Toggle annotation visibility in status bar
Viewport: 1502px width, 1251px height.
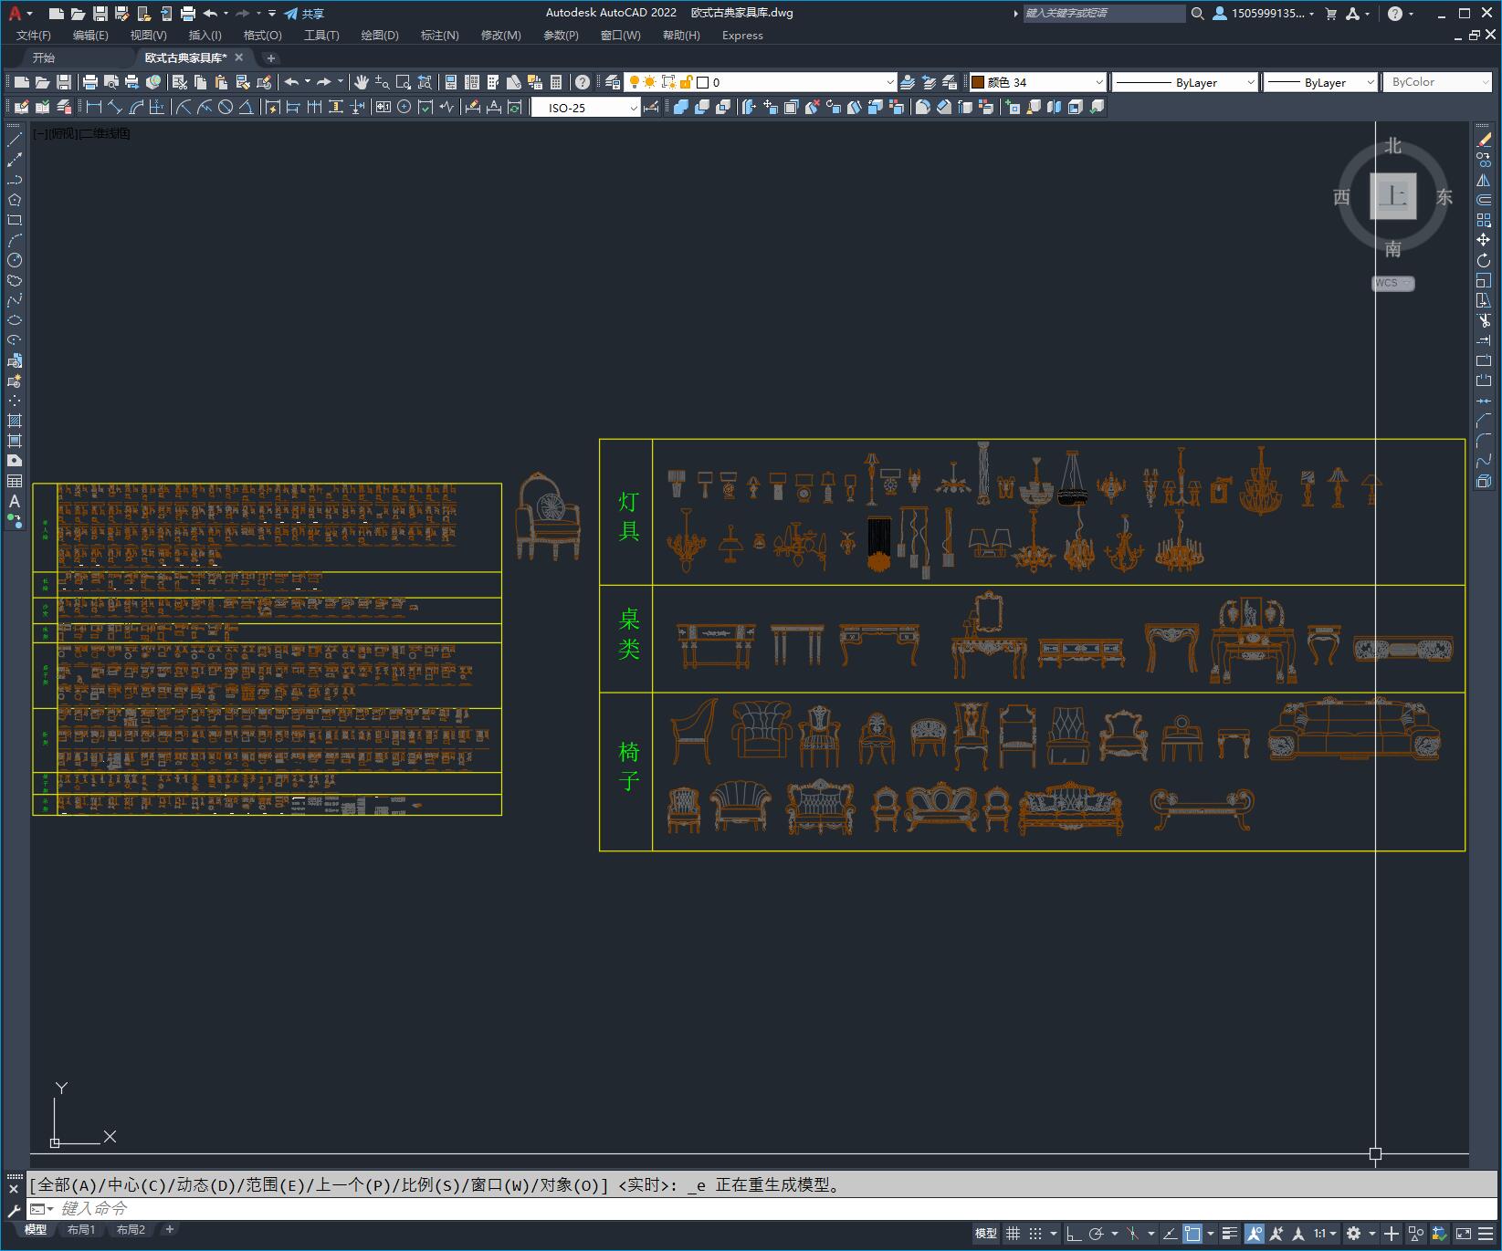1255,1234
